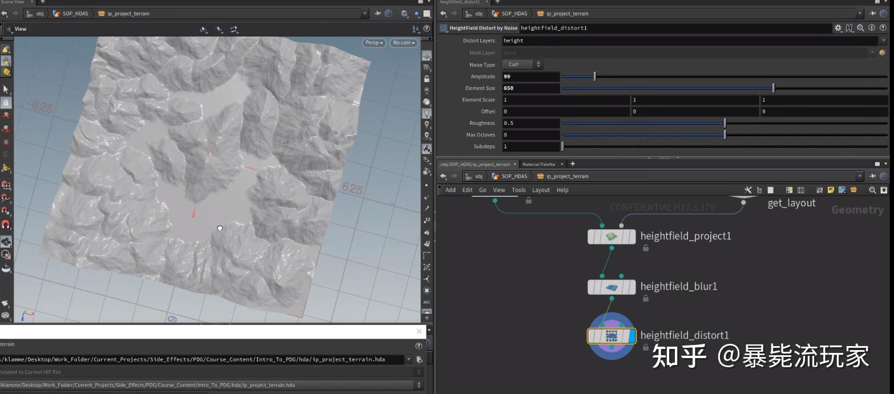The image size is (894, 394).
Task: Open the No cam camera dropdown
Action: (x=404, y=43)
